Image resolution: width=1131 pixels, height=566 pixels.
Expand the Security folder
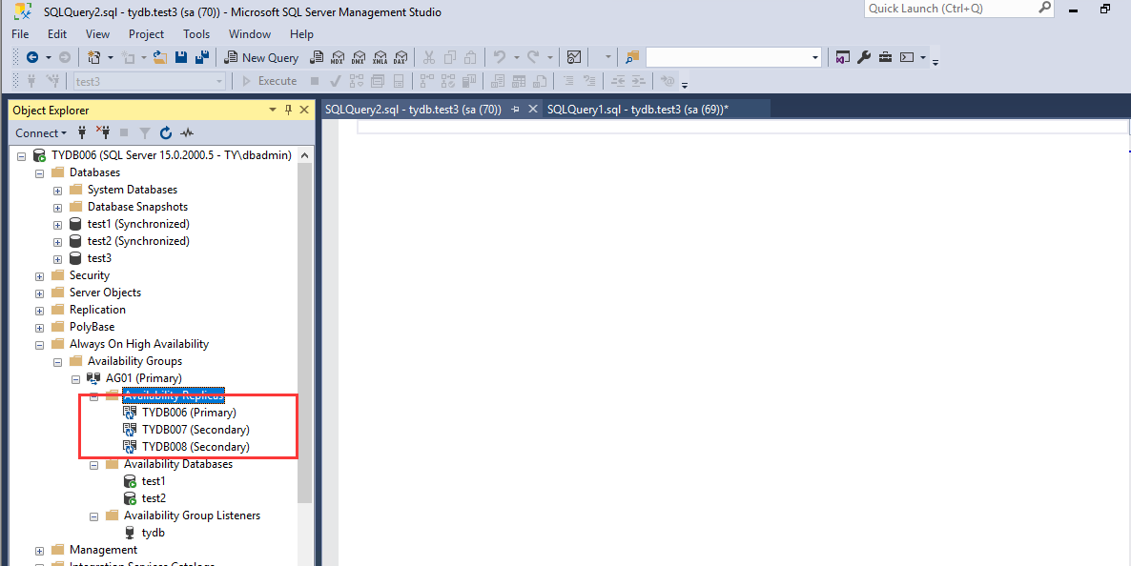coord(40,276)
